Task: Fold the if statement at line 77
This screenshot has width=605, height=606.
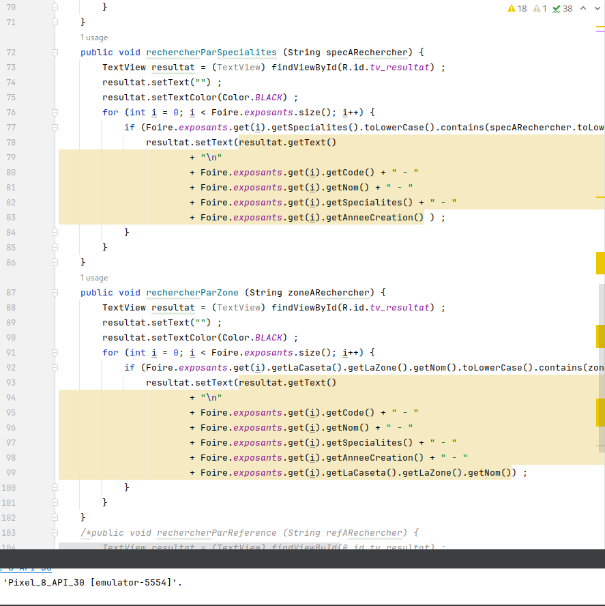Action: coord(55,128)
